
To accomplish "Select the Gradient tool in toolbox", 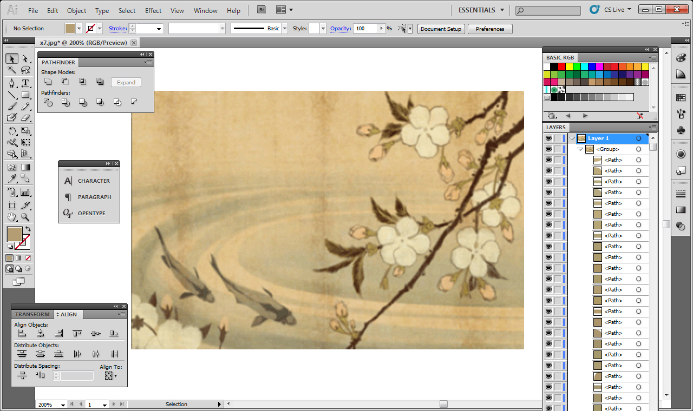I will click(x=25, y=167).
